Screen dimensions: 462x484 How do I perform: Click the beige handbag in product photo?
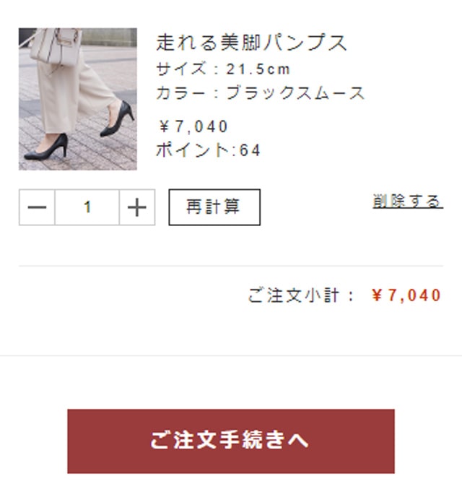55,46
